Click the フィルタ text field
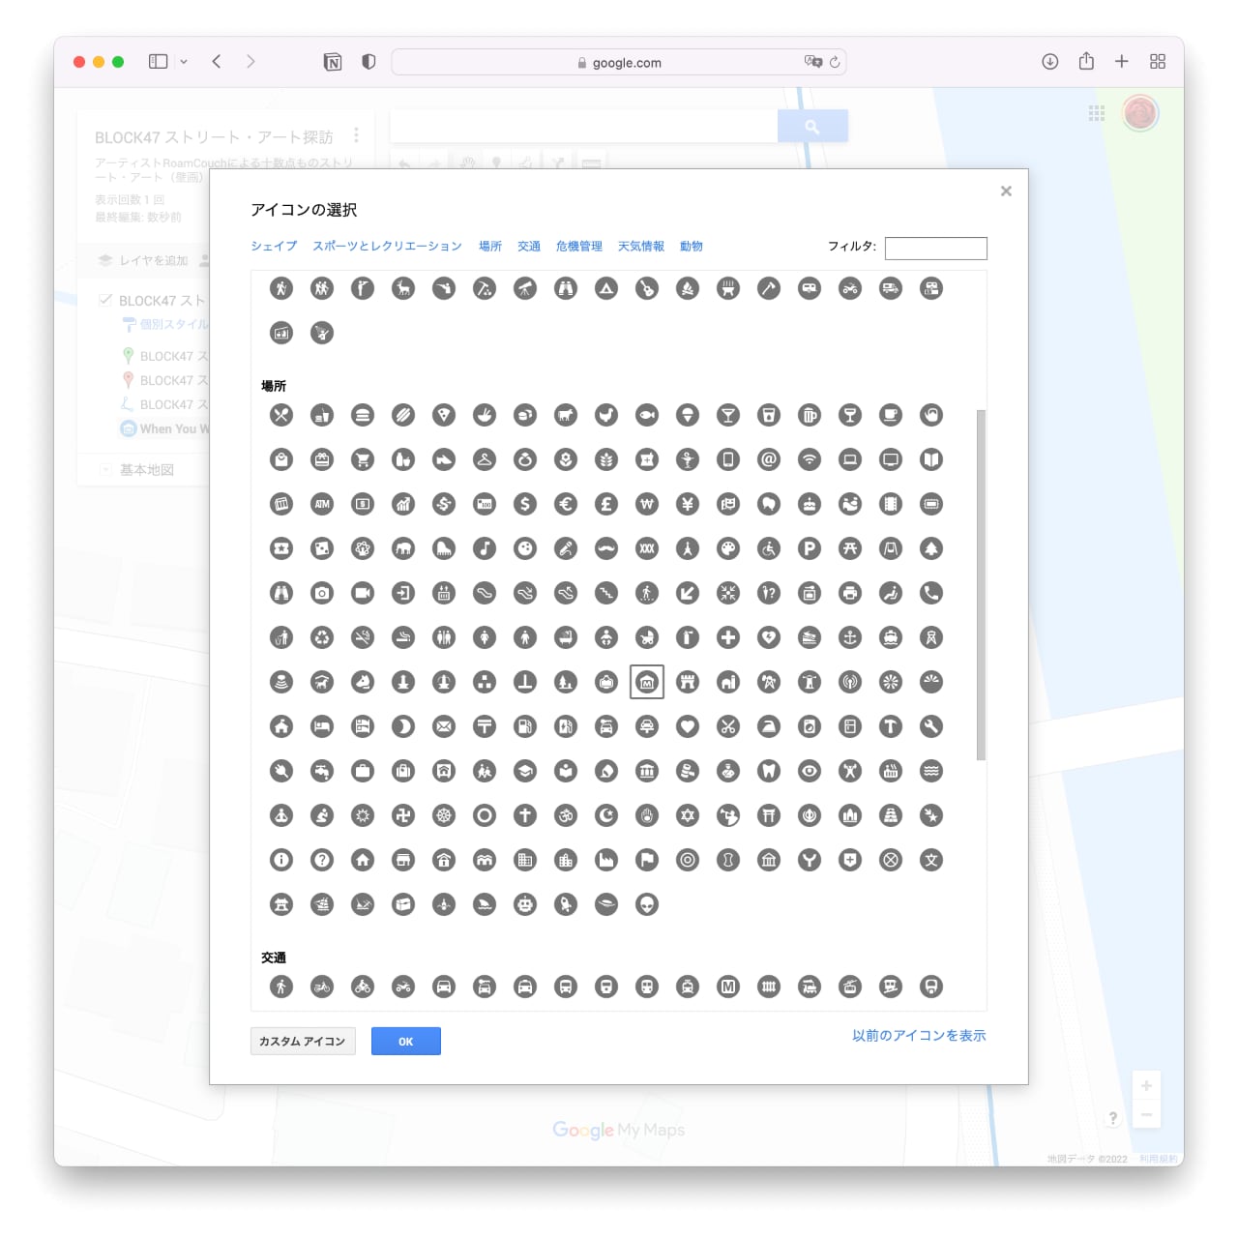 click(x=935, y=249)
